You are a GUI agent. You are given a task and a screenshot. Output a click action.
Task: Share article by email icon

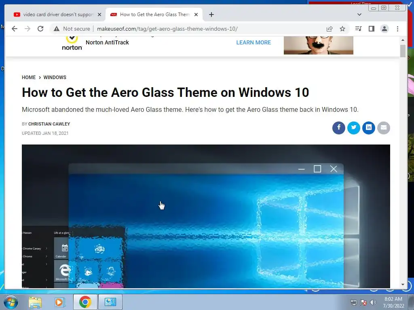[384, 128]
